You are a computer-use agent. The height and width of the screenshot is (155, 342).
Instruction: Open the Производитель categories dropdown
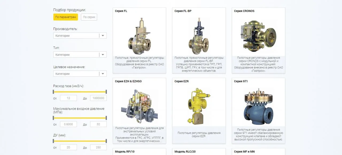pyautogui.click(x=80, y=35)
